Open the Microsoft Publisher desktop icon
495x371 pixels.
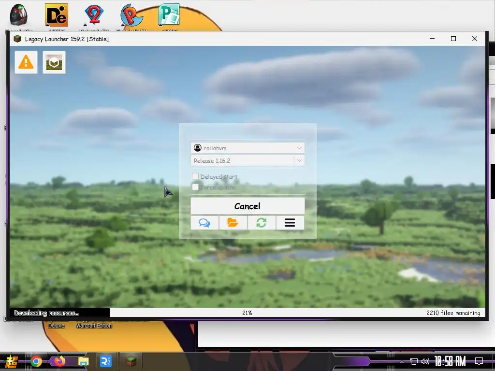point(169,15)
